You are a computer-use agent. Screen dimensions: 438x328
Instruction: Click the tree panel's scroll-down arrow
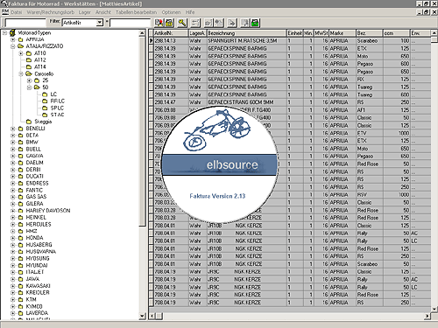tap(142, 316)
